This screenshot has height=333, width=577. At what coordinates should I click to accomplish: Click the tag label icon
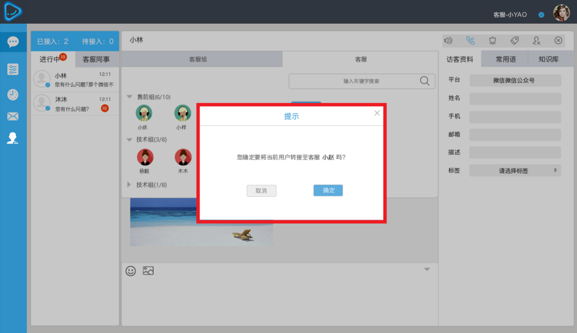tap(514, 41)
